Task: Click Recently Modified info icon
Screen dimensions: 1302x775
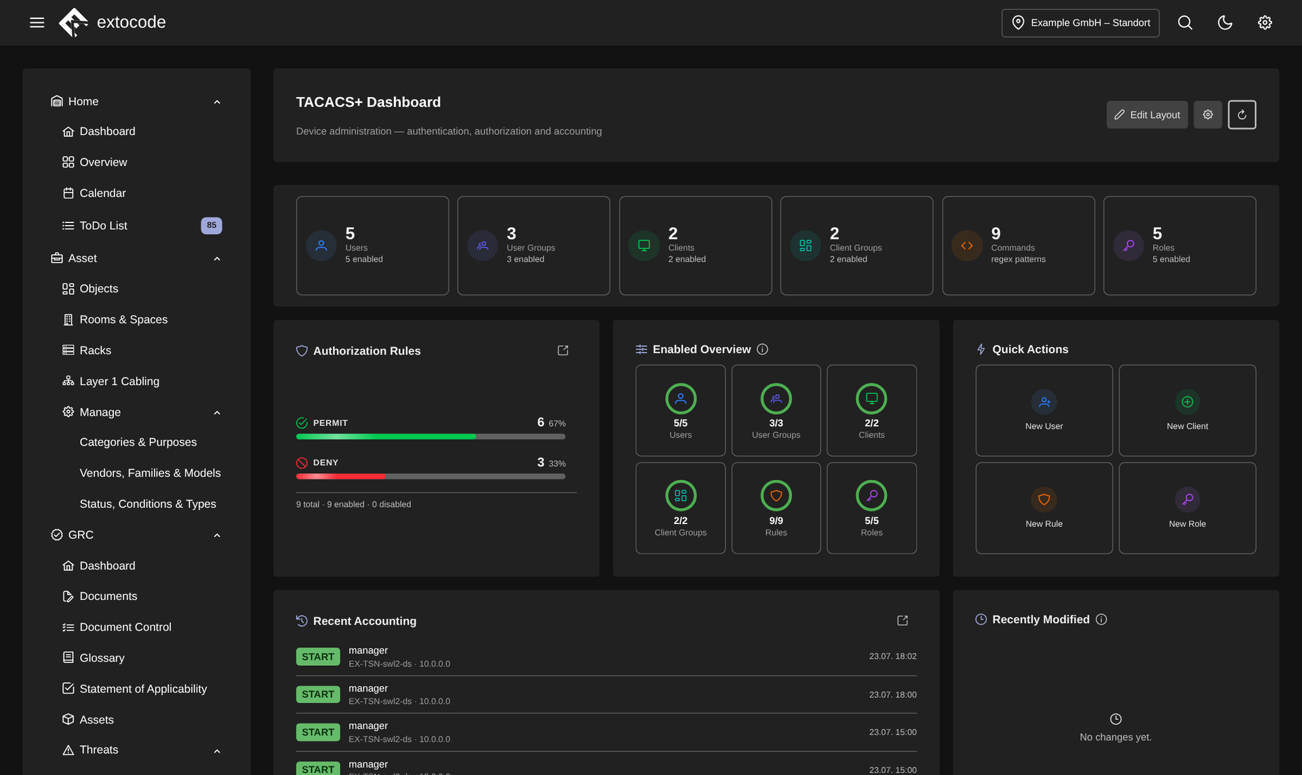Action: coord(1101,619)
